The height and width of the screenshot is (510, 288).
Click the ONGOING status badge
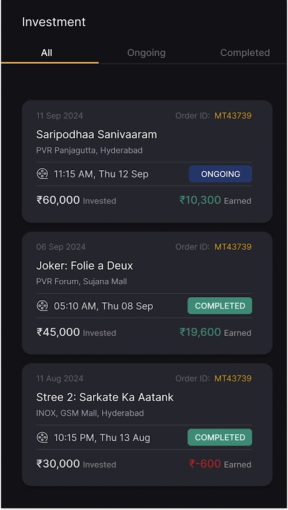(x=220, y=174)
